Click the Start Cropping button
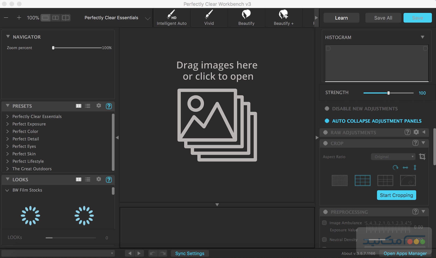Image resolution: width=436 pixels, height=258 pixels. (x=396, y=195)
